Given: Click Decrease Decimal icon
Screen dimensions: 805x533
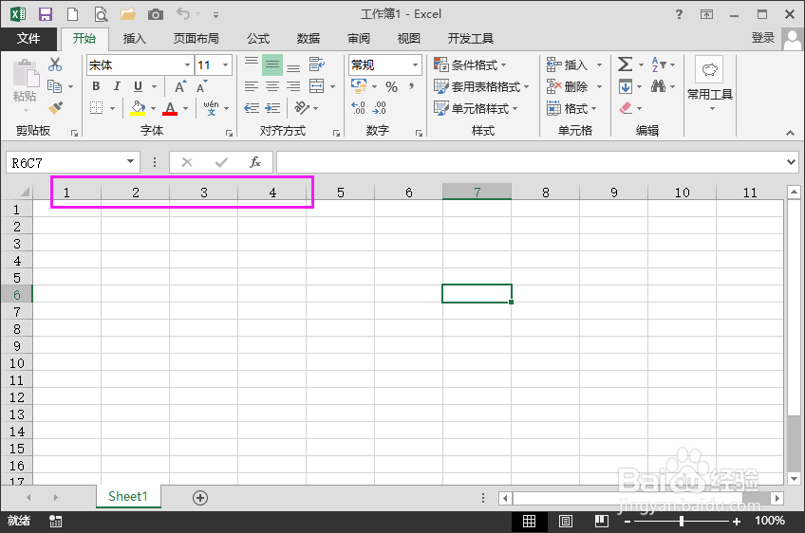Looking at the screenshot, I should click(x=380, y=107).
